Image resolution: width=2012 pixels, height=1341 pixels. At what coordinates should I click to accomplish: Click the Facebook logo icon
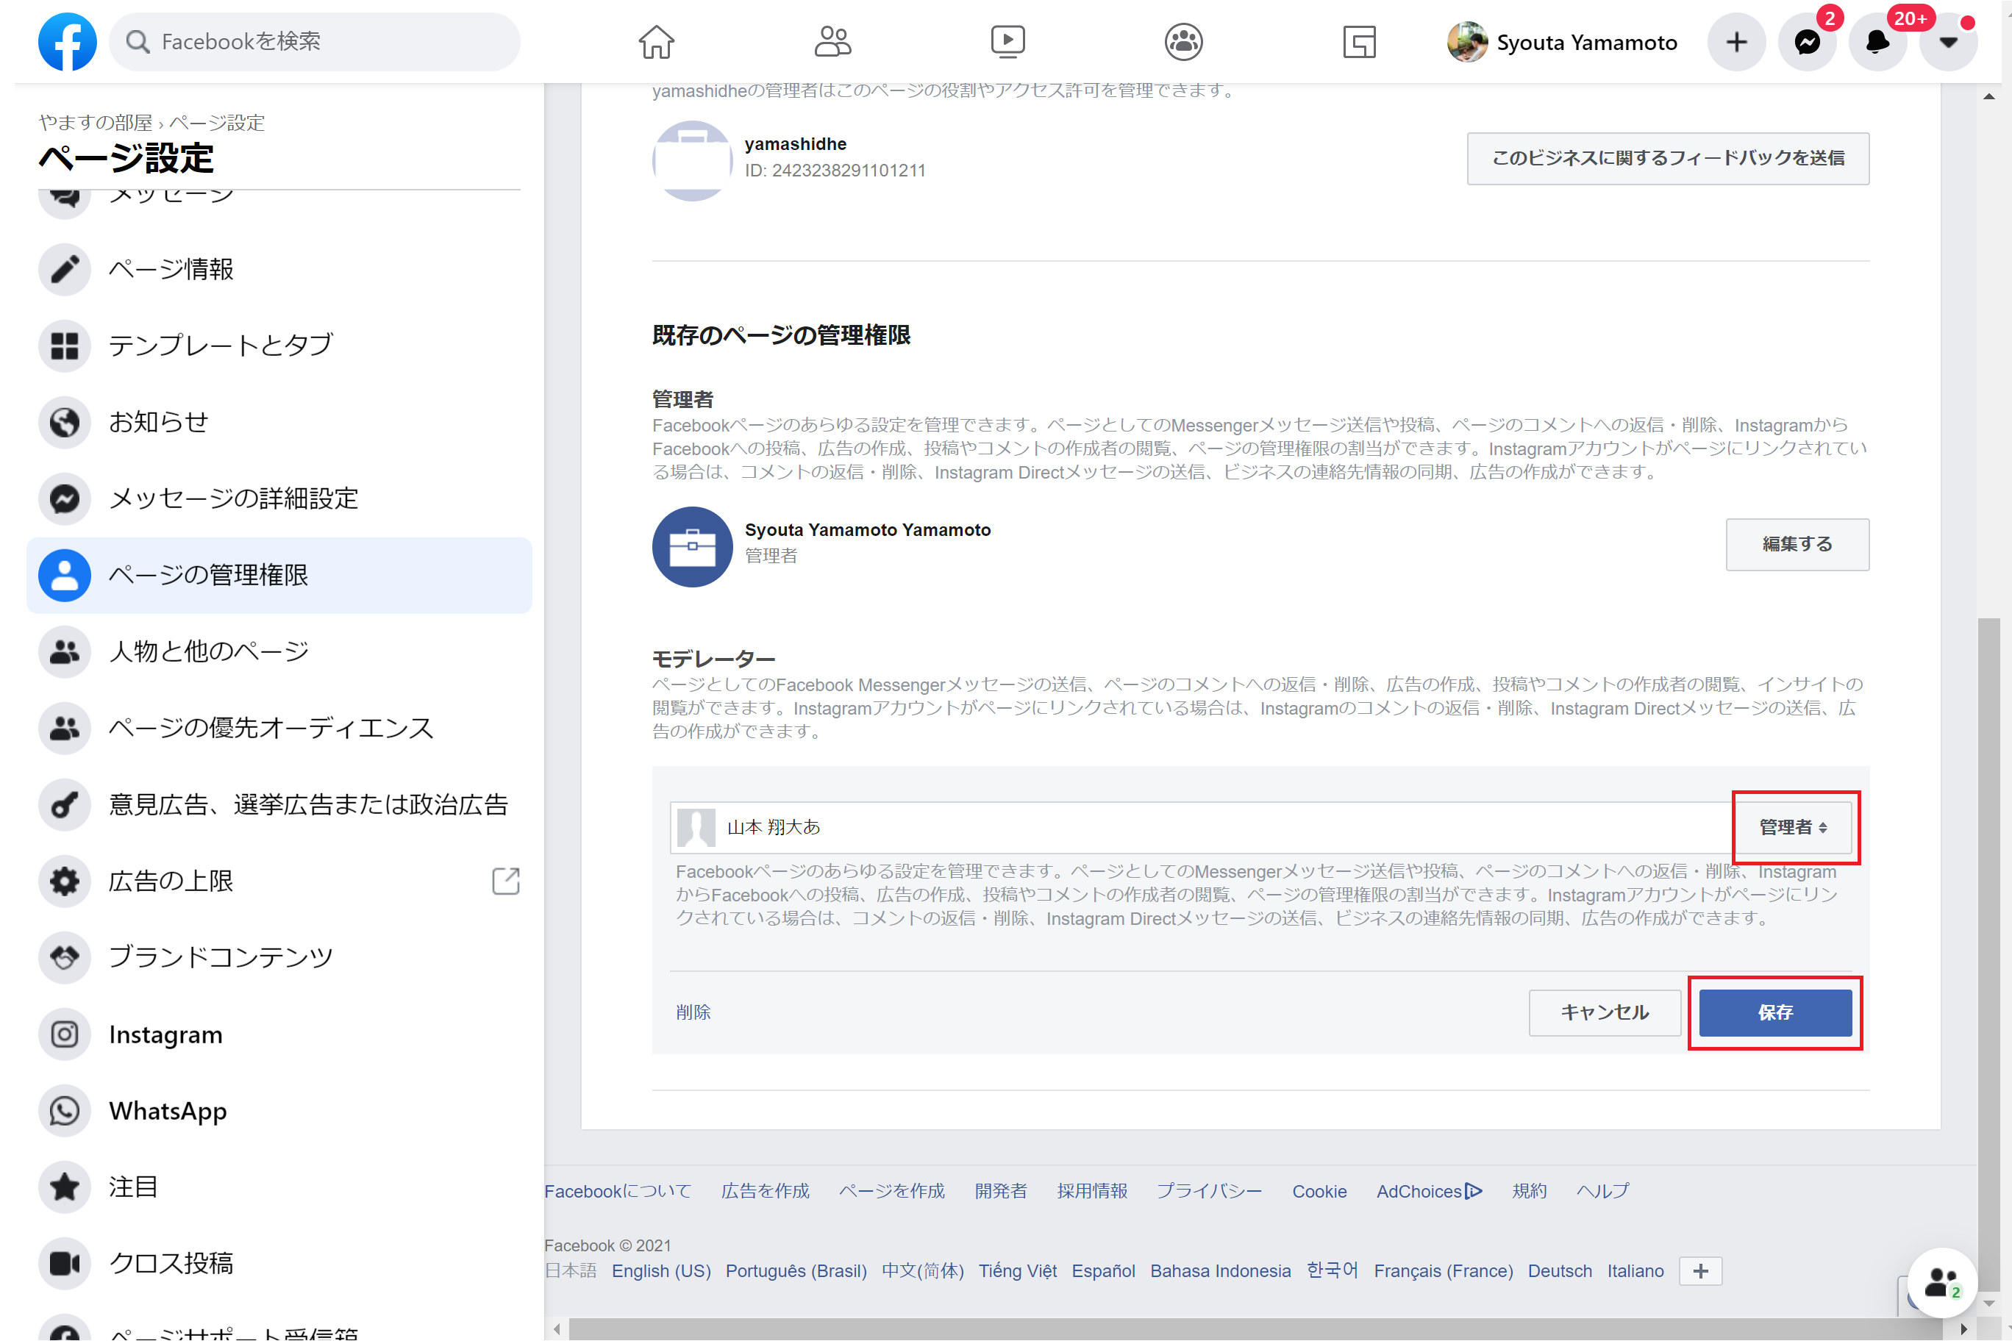click(x=67, y=42)
